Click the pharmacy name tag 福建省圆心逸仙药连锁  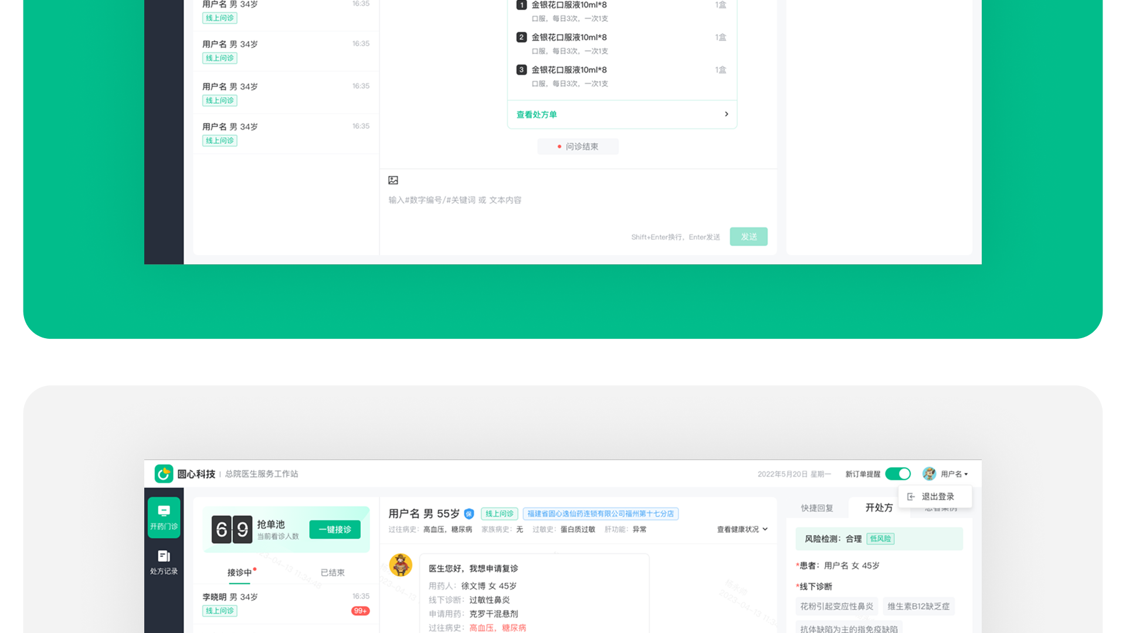600,514
